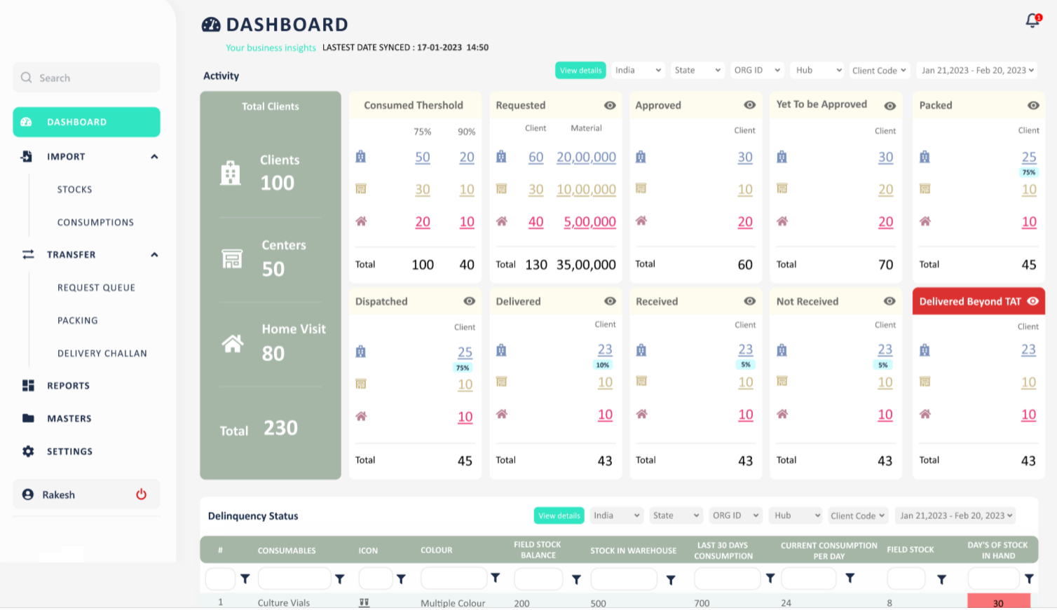Click View details button in Activity section
1057x610 pixels.
580,70
